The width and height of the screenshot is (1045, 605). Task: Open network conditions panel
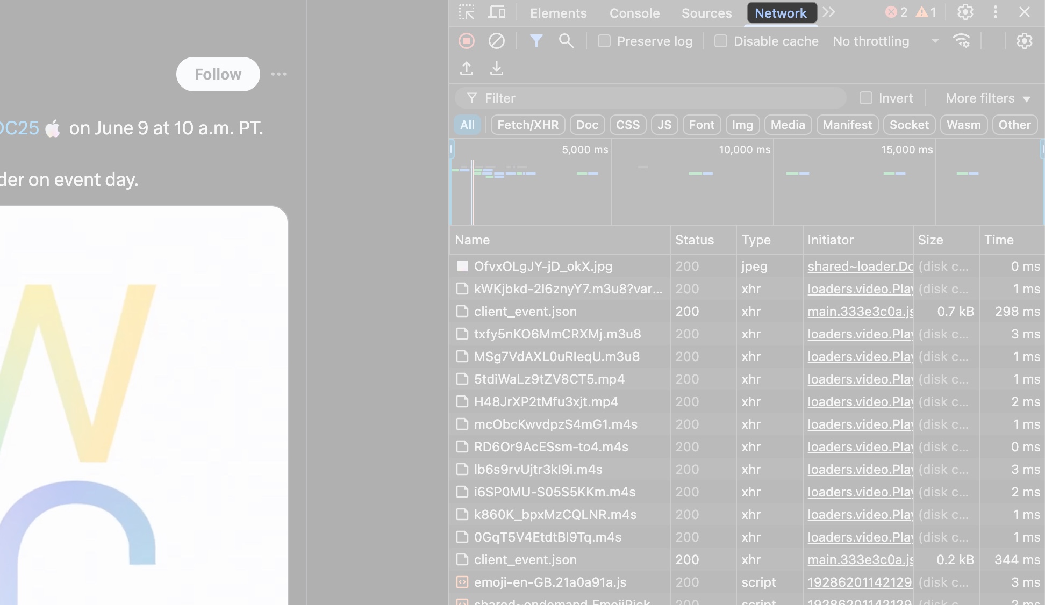pos(961,41)
